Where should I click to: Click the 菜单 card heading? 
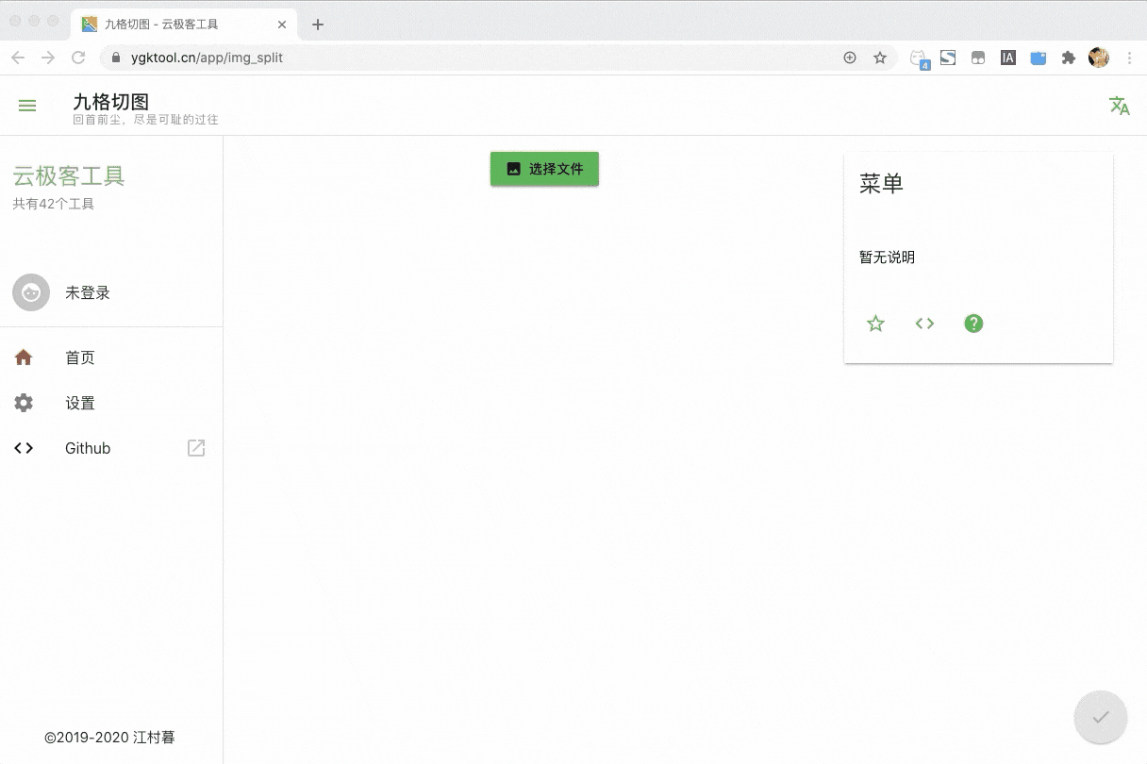[x=882, y=183]
